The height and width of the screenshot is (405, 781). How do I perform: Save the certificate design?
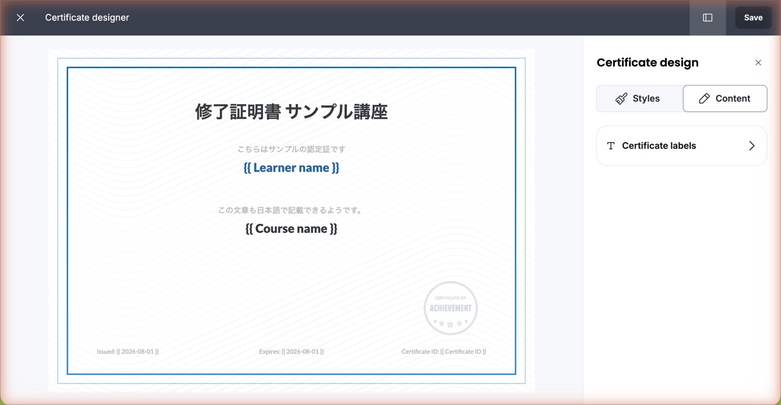[753, 17]
